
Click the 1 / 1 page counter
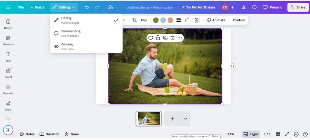point(267,134)
